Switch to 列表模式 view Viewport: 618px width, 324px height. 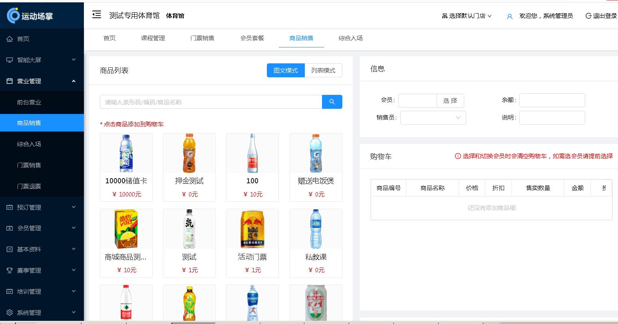tap(324, 70)
